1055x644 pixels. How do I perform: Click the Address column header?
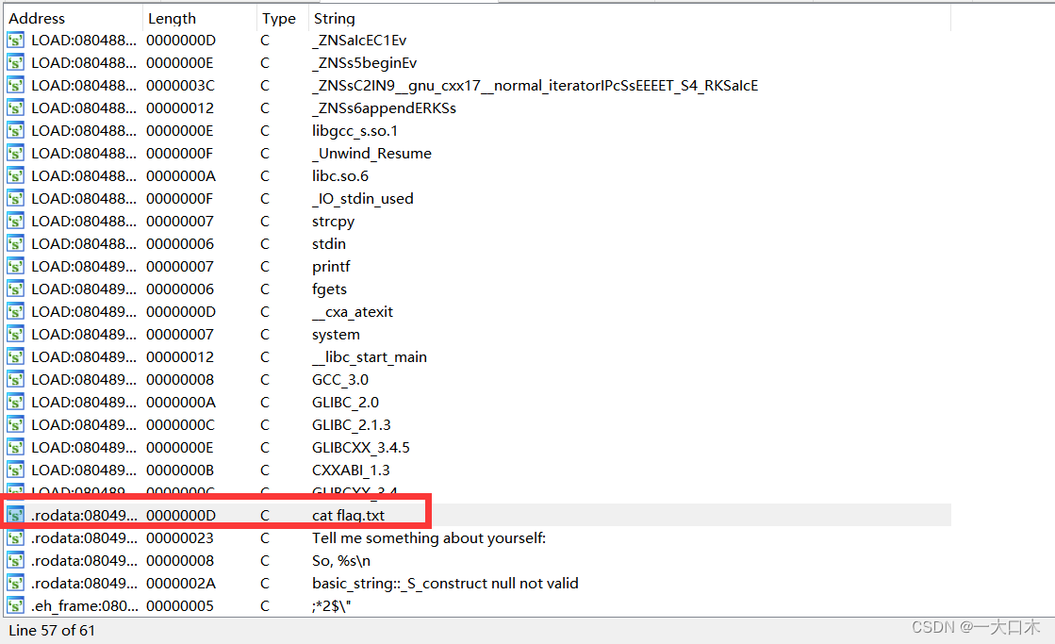(36, 18)
